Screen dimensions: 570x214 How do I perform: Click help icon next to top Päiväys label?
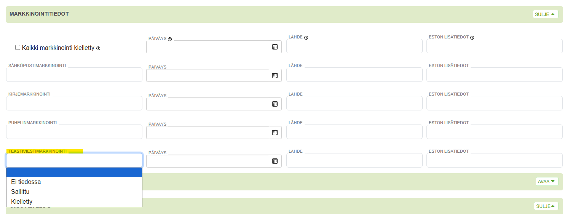(170, 39)
